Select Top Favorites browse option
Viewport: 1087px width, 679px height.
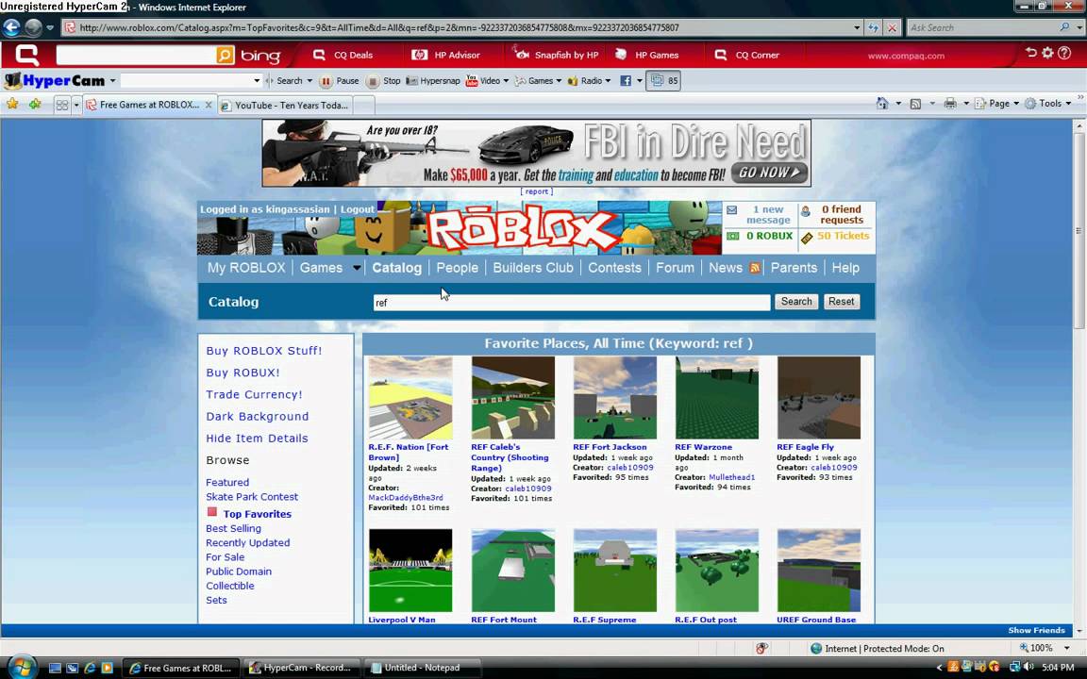[257, 514]
